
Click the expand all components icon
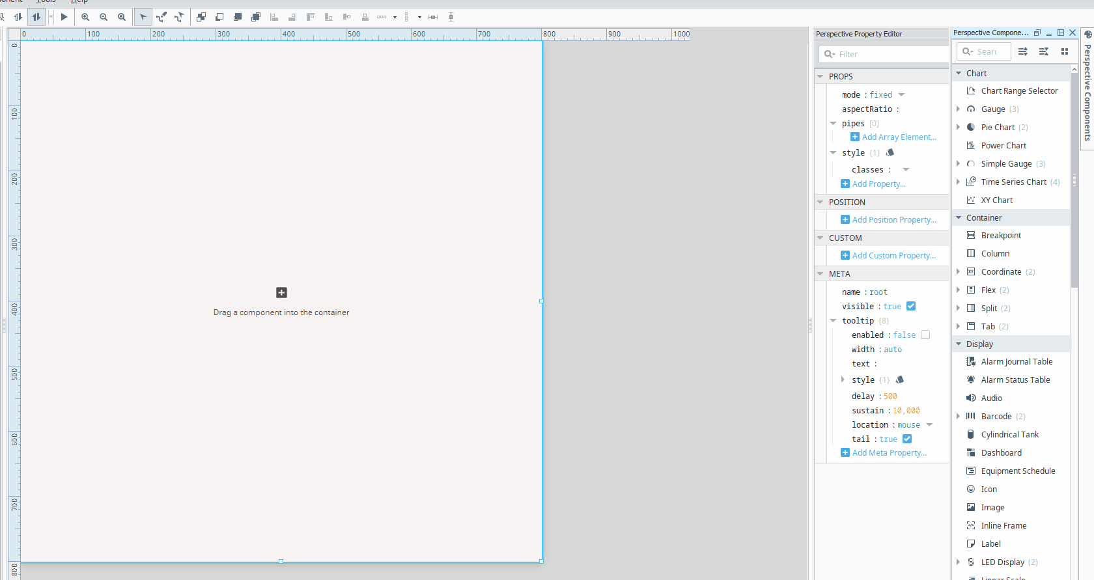[x=1023, y=51]
